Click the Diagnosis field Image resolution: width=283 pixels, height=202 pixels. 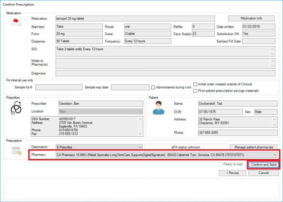(x=165, y=73)
